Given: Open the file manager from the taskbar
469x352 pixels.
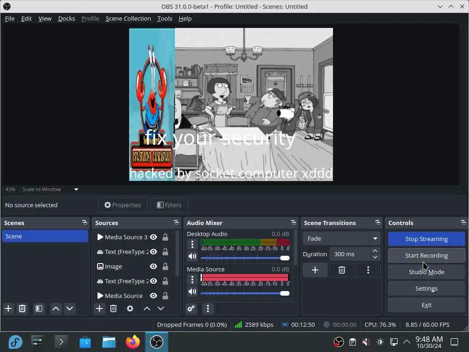Looking at the screenshot, I should click(x=109, y=342).
